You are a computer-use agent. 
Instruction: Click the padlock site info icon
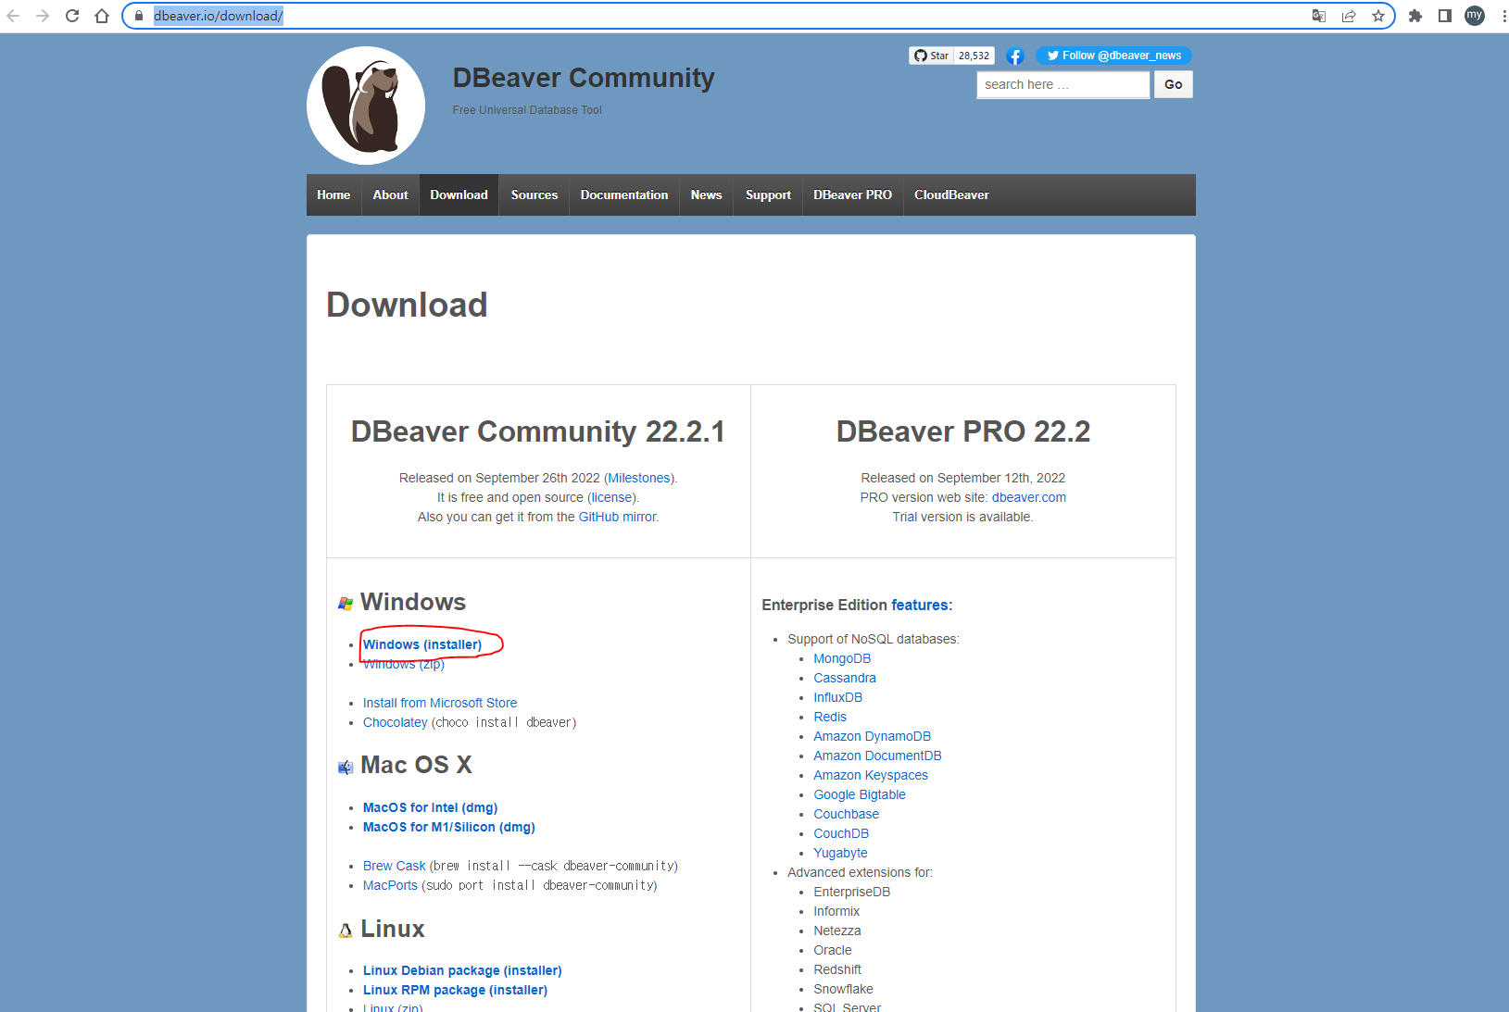tap(139, 16)
